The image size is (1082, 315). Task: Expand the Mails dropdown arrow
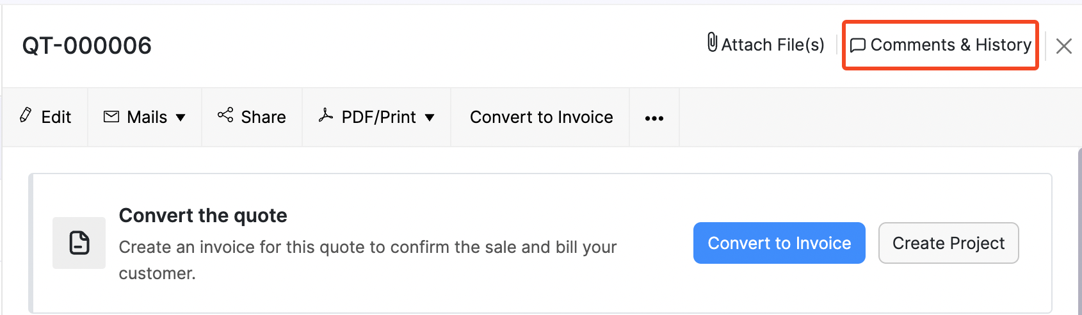coord(181,118)
